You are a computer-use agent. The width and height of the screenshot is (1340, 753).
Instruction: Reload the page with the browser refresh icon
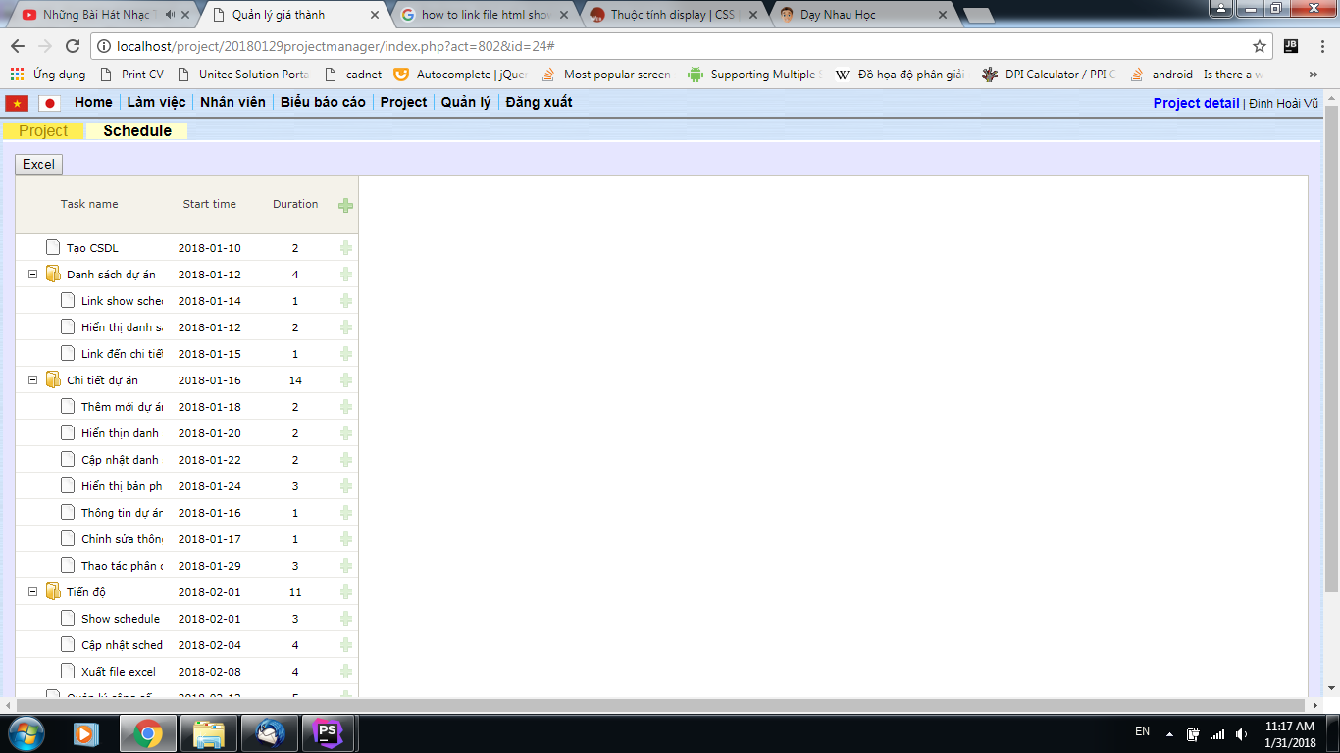pos(73,46)
